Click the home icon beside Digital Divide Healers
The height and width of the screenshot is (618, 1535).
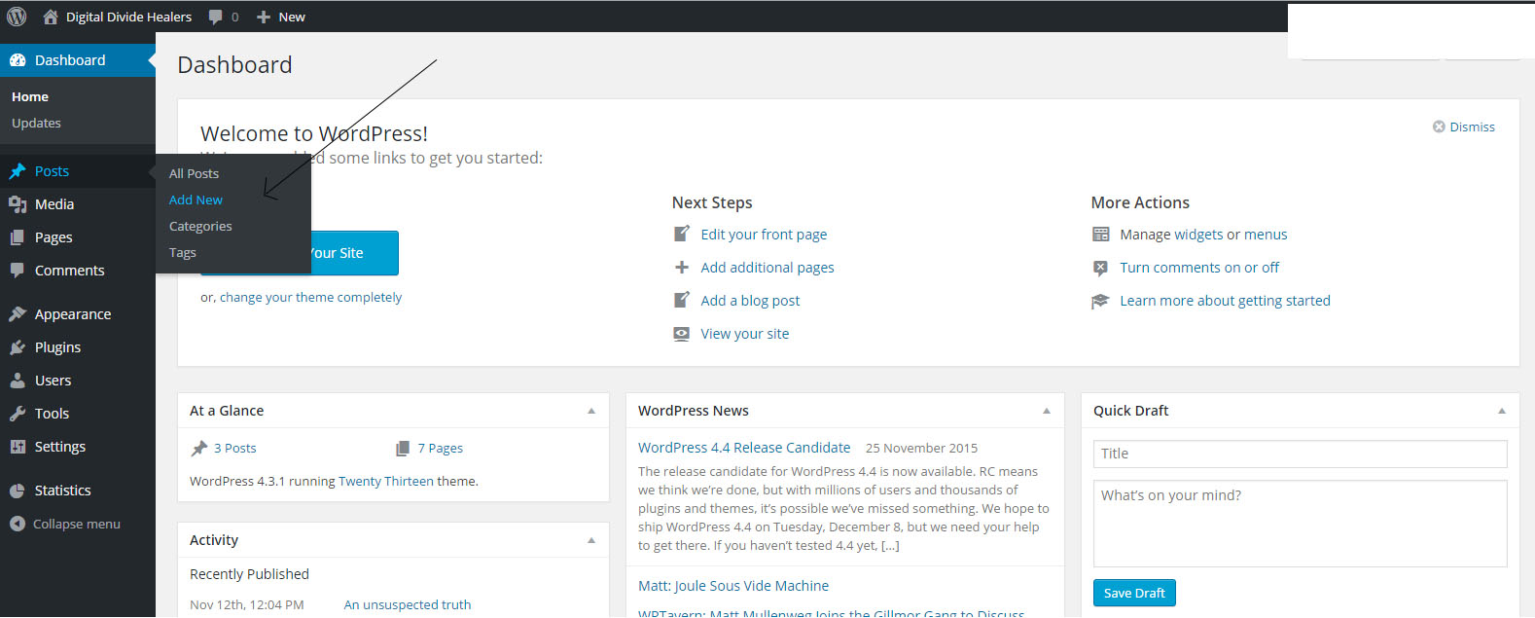click(x=51, y=17)
